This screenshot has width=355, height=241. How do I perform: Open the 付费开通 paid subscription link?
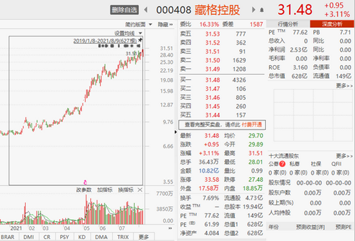pyautogui.click(x=252, y=125)
